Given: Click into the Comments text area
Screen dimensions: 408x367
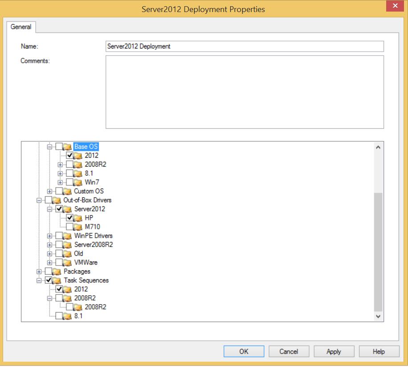Looking at the screenshot, I should 245,92.
